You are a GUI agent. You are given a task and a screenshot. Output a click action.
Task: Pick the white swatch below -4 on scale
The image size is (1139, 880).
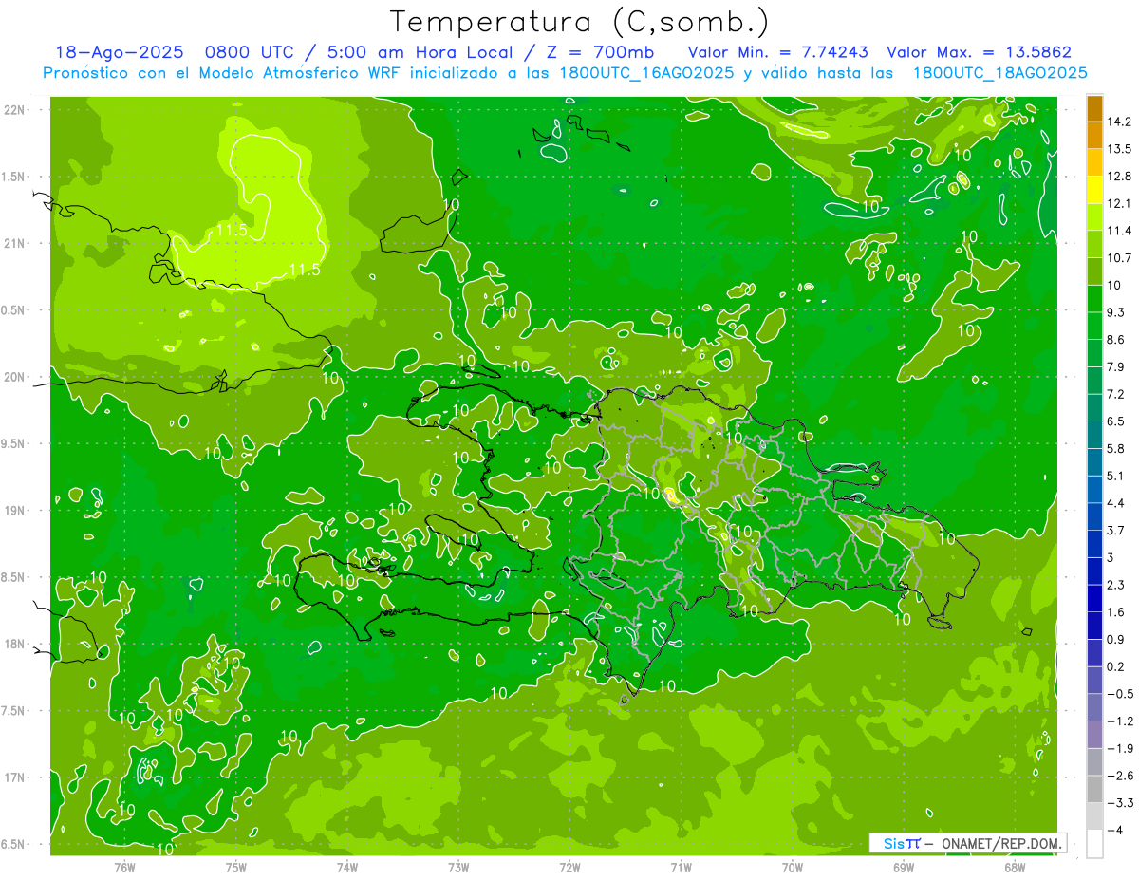click(1094, 843)
